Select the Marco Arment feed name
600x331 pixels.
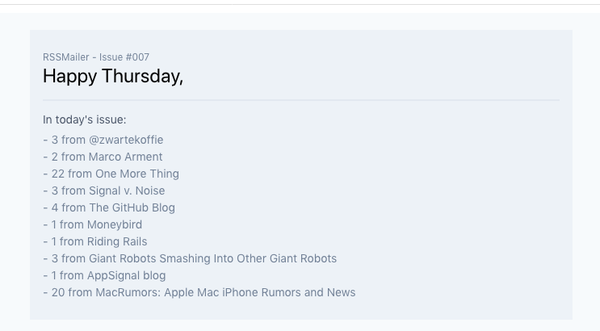coord(125,157)
